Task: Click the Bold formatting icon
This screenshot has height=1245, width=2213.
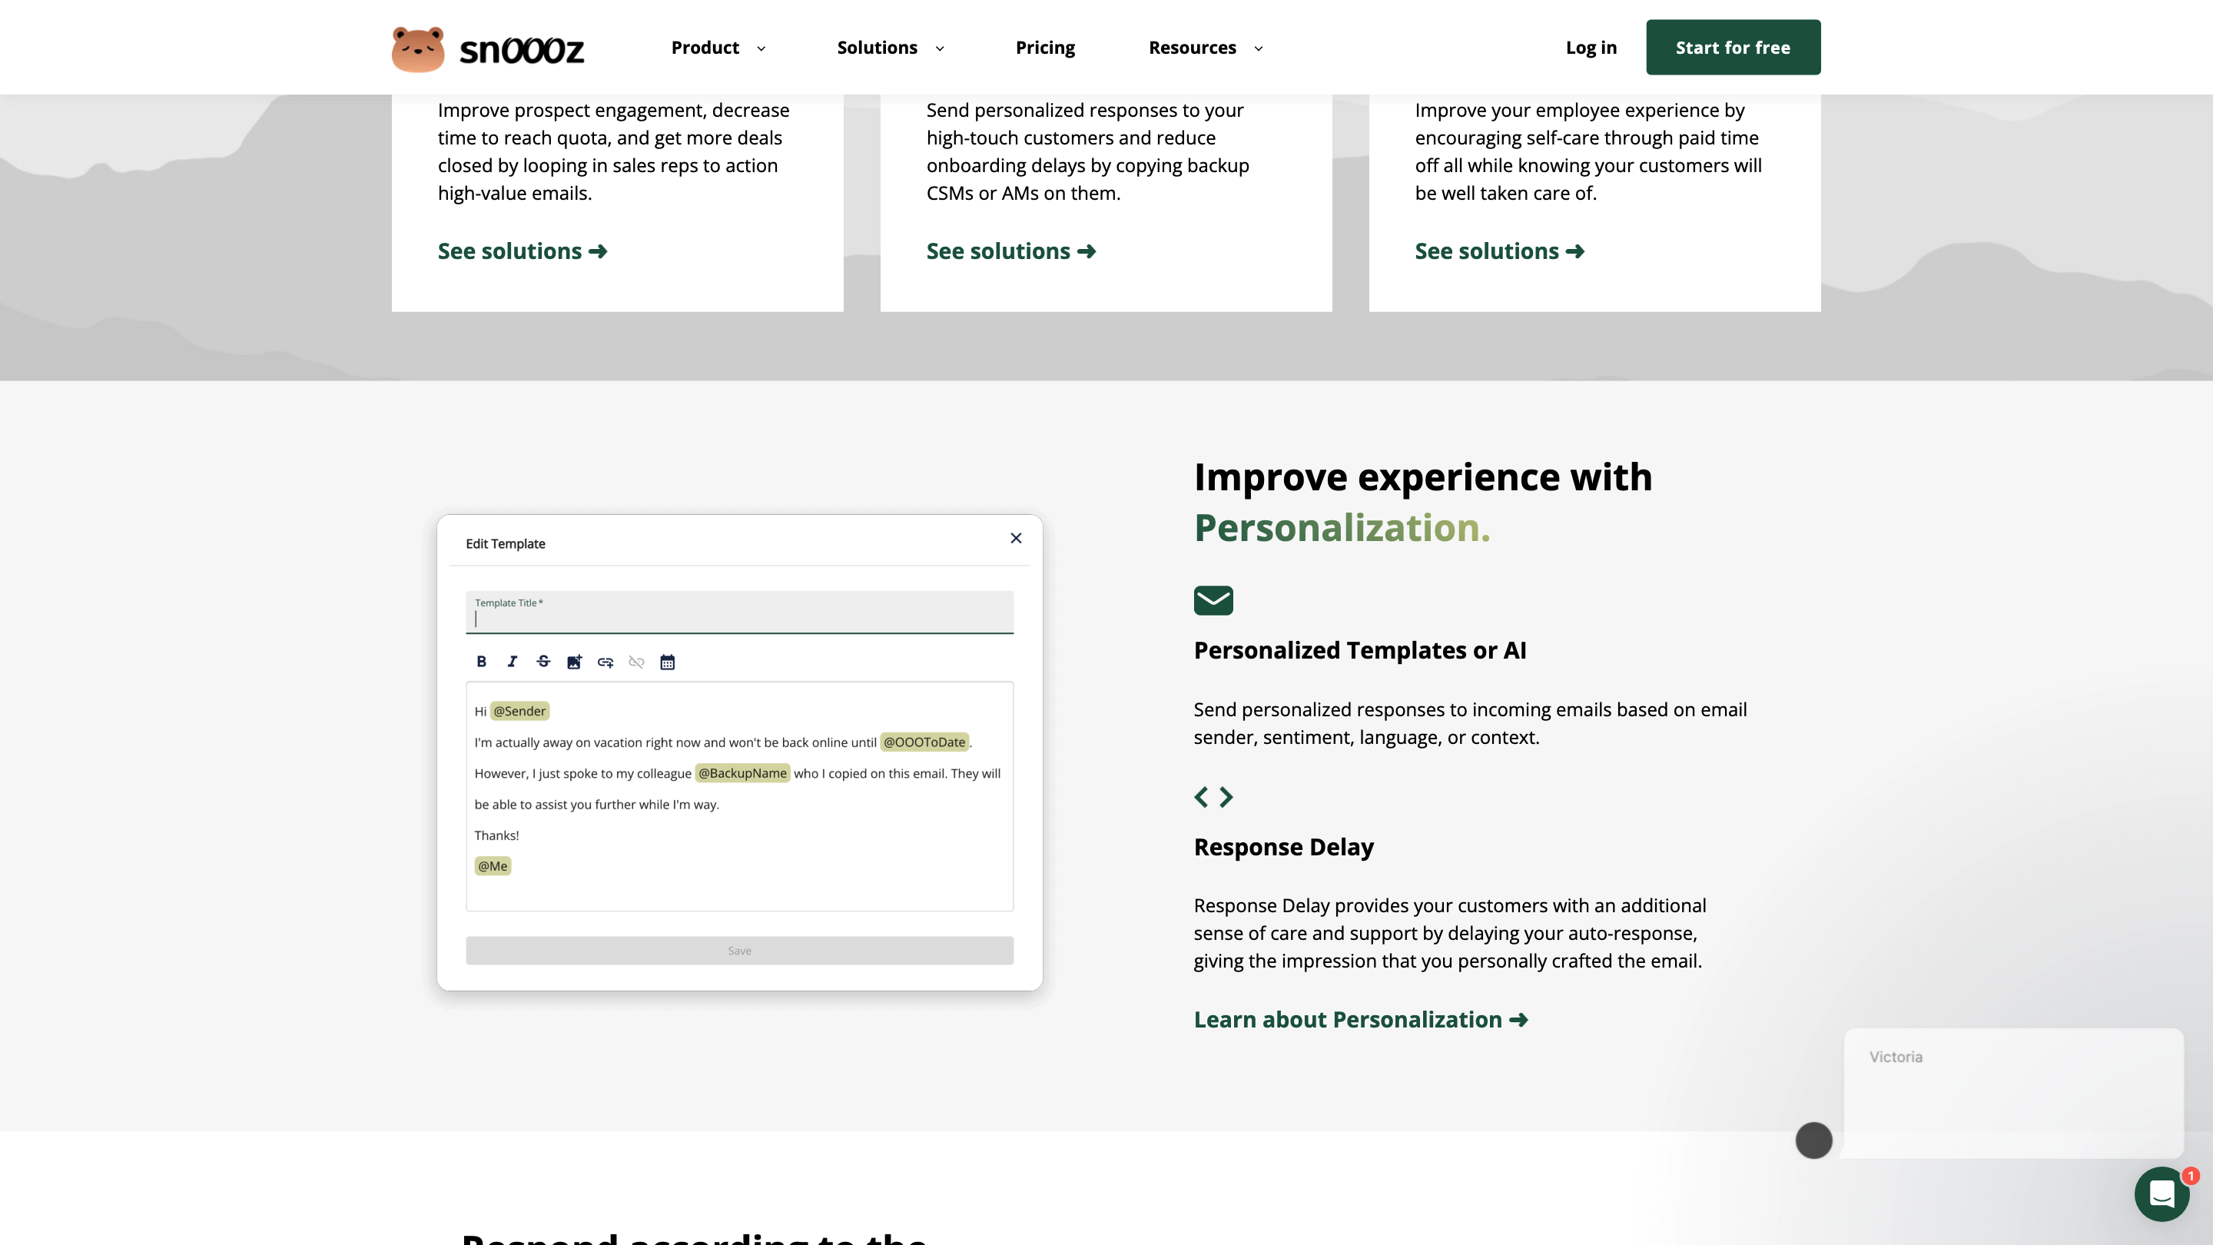Action: click(481, 662)
